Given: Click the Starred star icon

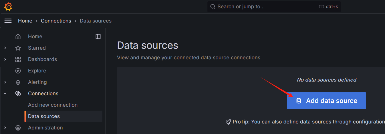Looking at the screenshot, I should point(18,48).
